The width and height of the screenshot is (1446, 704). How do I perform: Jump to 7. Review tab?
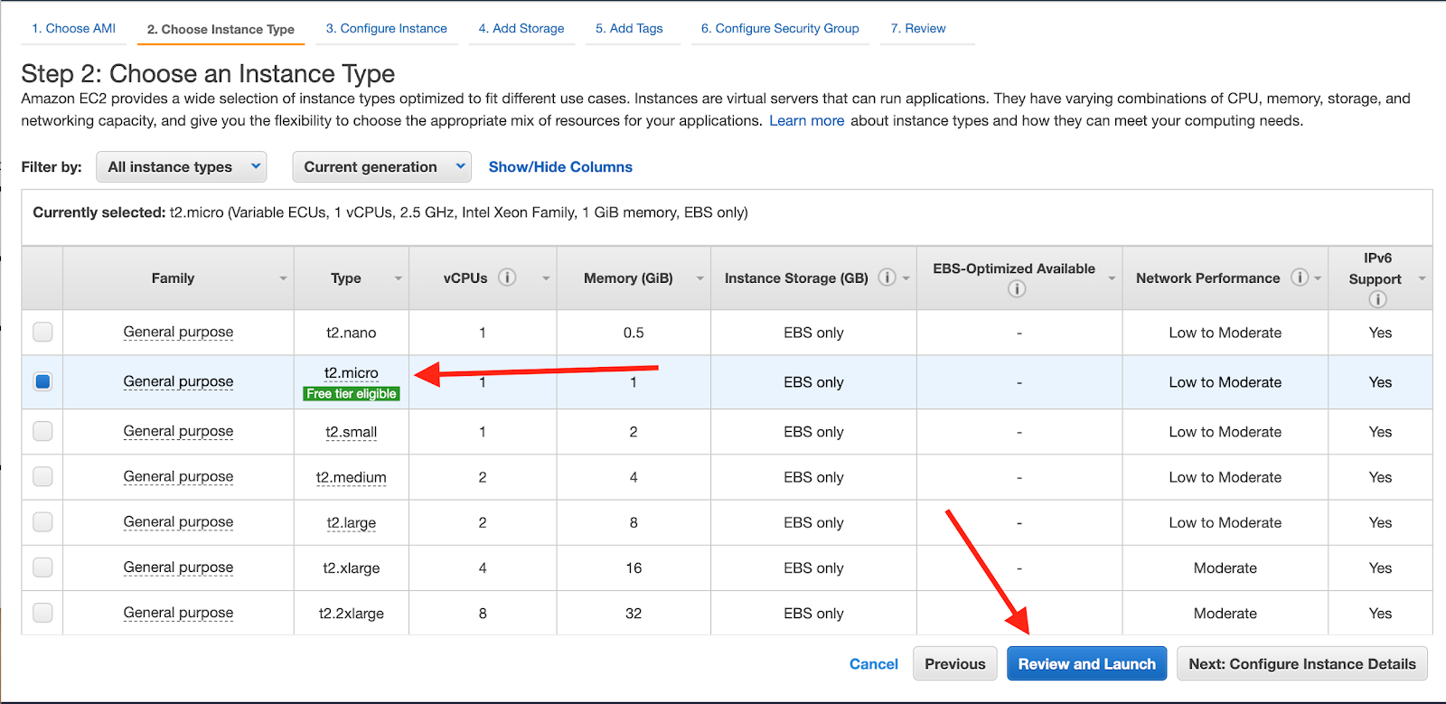pos(918,28)
